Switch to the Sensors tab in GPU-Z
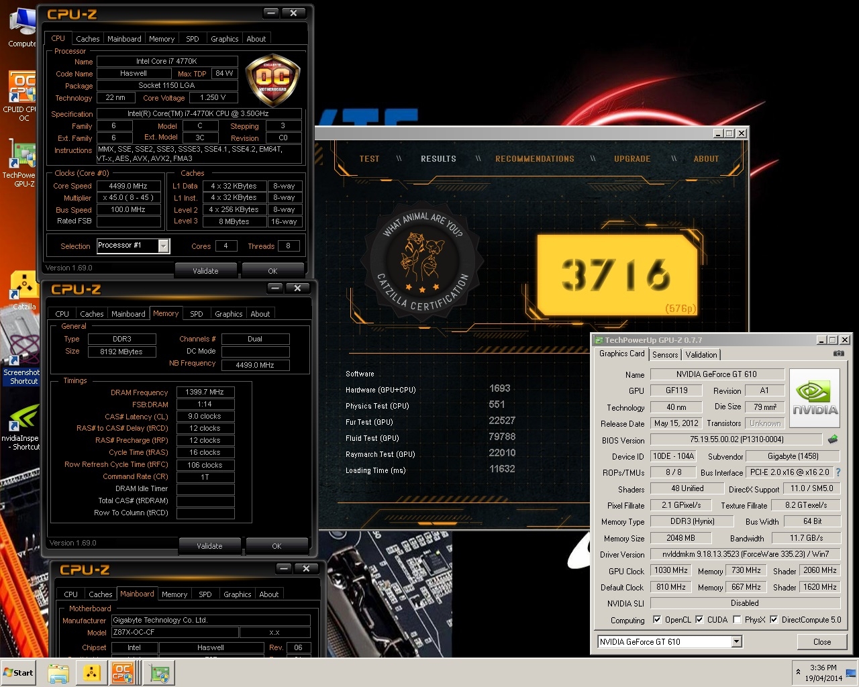Screen dimensions: 859x687 pyautogui.click(x=665, y=355)
